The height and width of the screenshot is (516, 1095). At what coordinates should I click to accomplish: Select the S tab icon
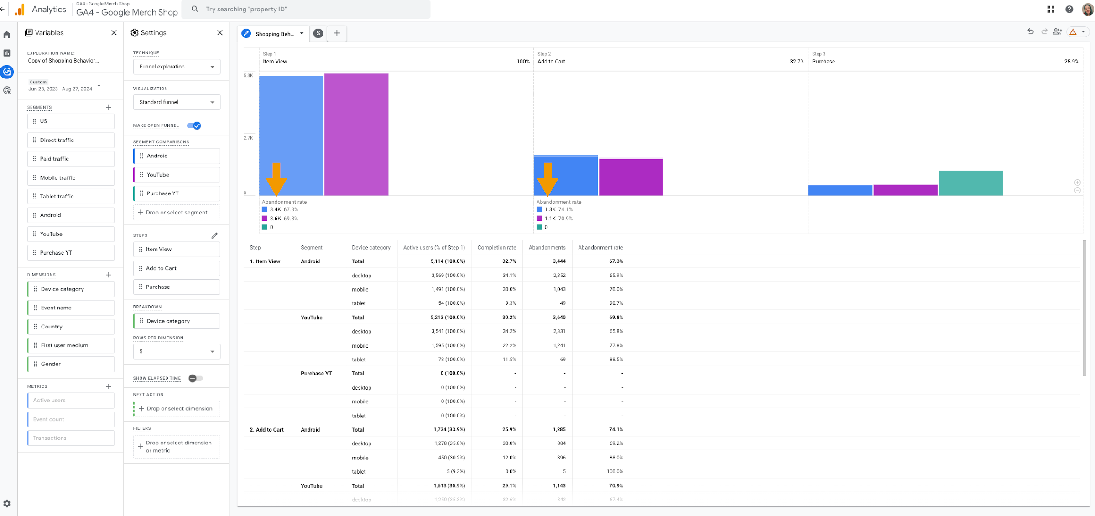coord(318,33)
